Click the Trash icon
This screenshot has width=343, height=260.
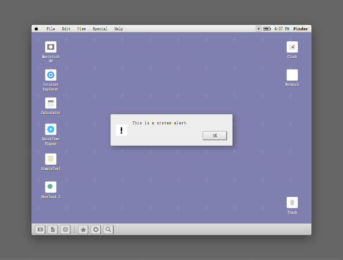292,203
